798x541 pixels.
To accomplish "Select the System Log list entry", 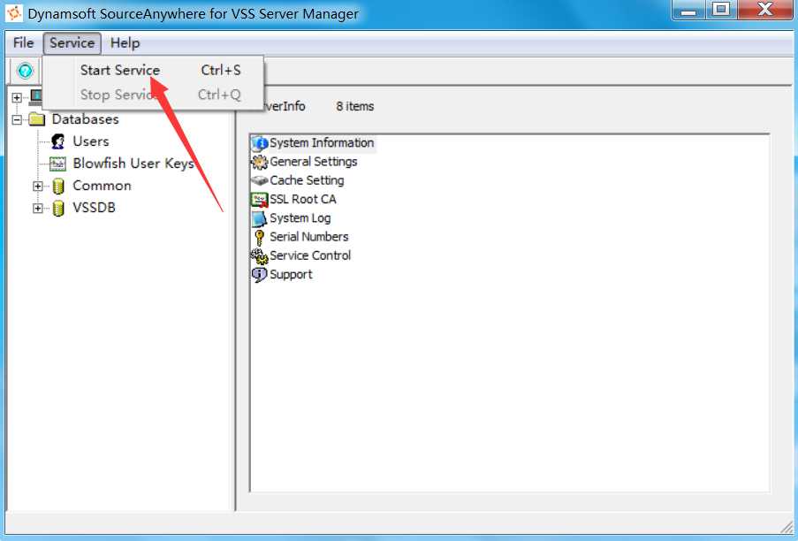I will click(300, 218).
